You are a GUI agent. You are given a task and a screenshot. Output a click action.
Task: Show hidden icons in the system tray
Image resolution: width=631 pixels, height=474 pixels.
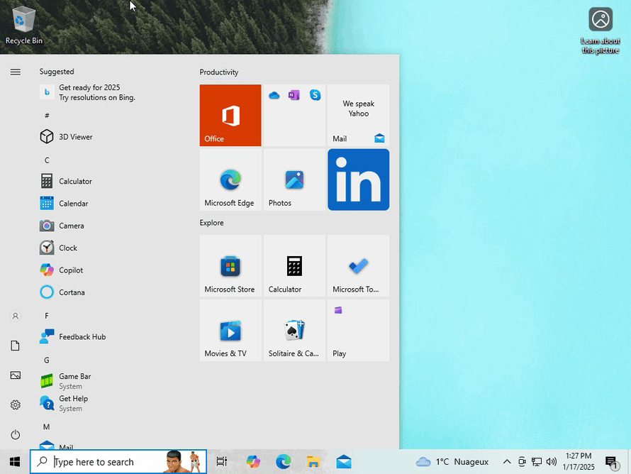tap(507, 461)
